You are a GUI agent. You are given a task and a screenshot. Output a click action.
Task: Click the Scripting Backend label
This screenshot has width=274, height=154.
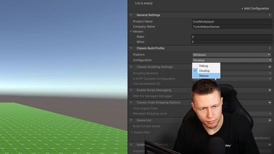point(146,73)
